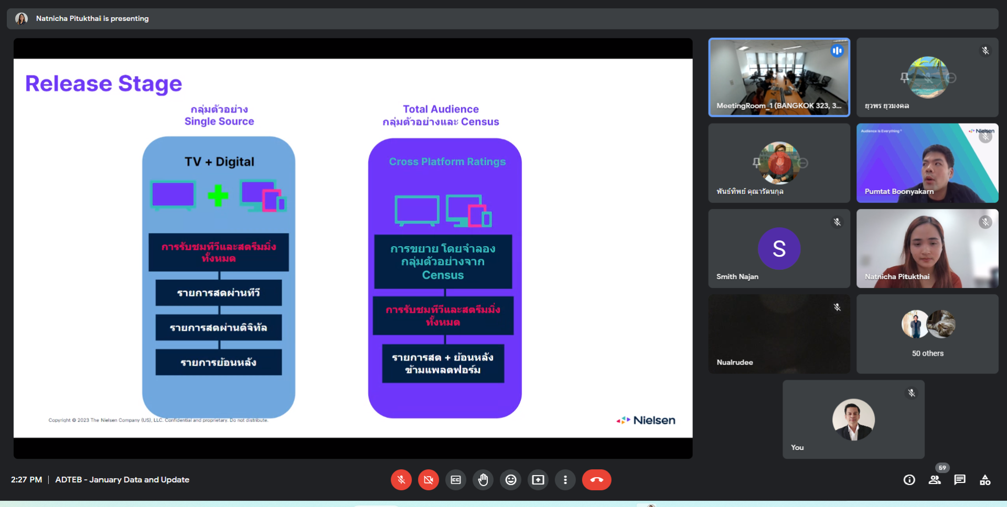The height and width of the screenshot is (507, 1007).
Task: Open the more options menu
Action: (565, 479)
